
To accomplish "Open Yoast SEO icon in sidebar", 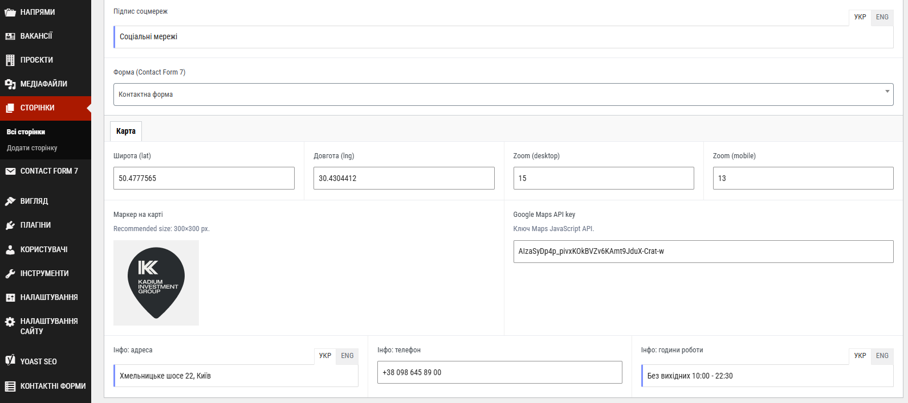I will pyautogui.click(x=10, y=360).
